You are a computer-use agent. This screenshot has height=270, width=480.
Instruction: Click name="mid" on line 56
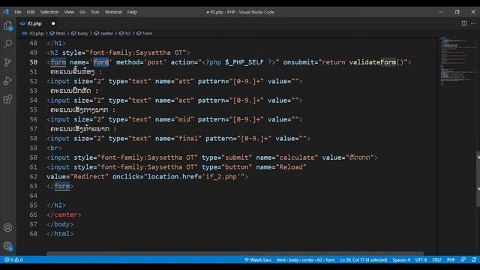[x=175, y=119]
